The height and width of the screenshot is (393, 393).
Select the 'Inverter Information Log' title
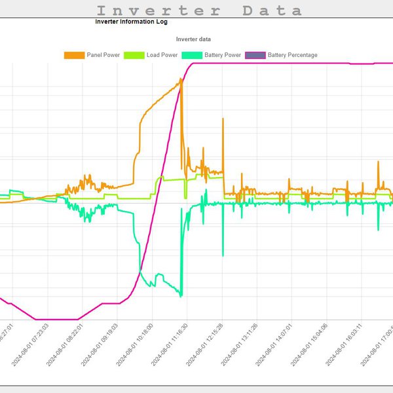131,22
